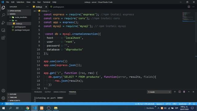This screenshot has width=197, height=111.
Task: Switch to the Output panel tab
Action: tap(48, 92)
